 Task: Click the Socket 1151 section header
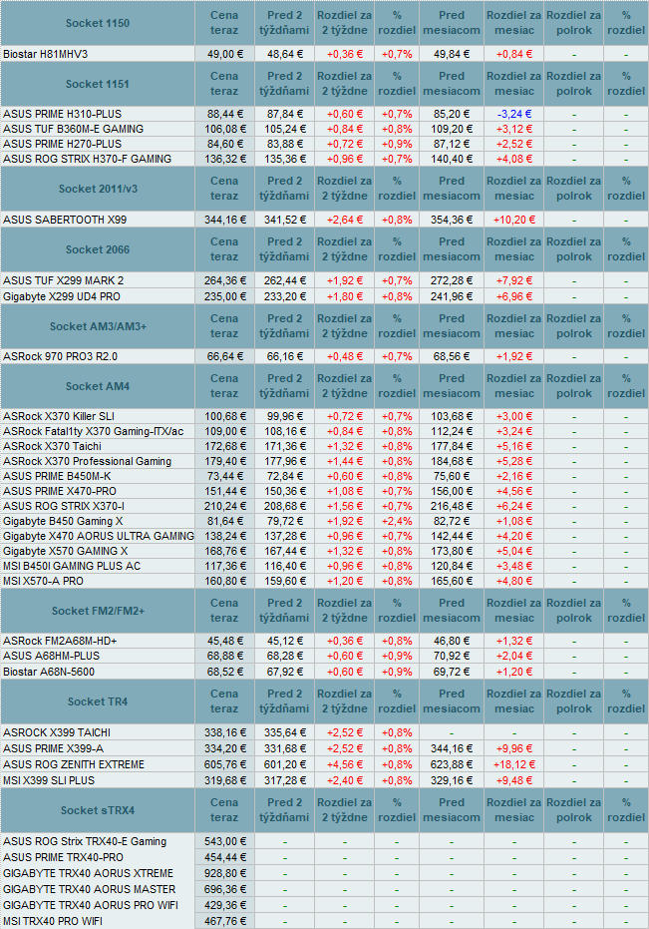98,84
